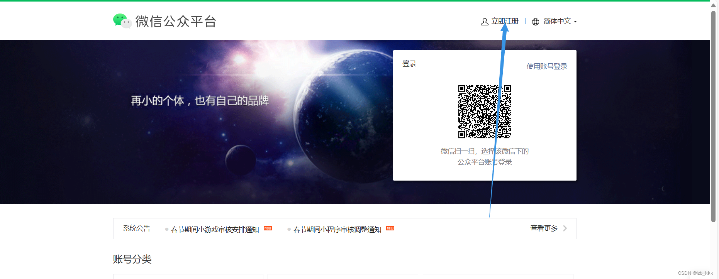The image size is (719, 279).
Task: Click the scrollbar up arrow
Action: [x=714, y=5]
